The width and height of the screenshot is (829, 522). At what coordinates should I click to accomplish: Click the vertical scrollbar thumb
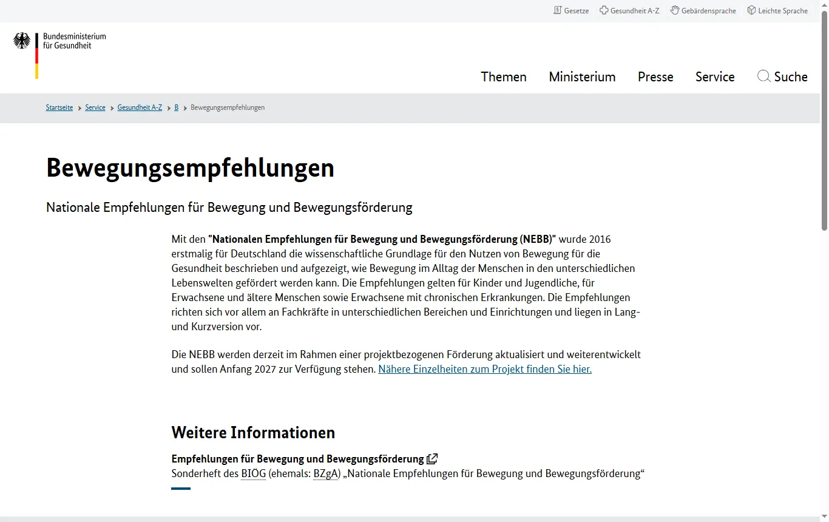pos(824,120)
